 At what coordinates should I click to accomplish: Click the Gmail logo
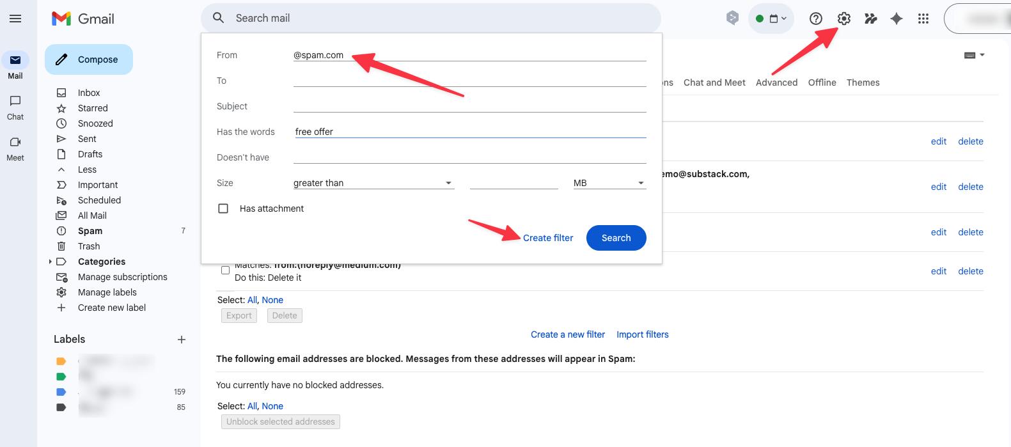tap(83, 19)
